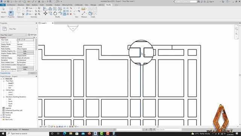Open File Explorer from the taskbar

pos(71,133)
